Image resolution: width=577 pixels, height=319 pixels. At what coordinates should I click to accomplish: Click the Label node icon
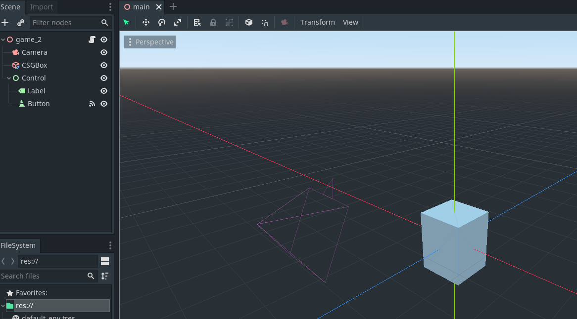tap(22, 91)
